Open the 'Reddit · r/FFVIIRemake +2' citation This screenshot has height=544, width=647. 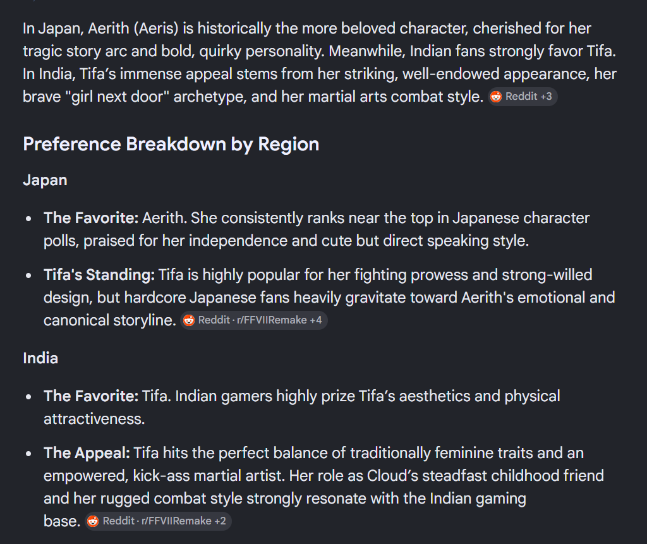tap(158, 521)
